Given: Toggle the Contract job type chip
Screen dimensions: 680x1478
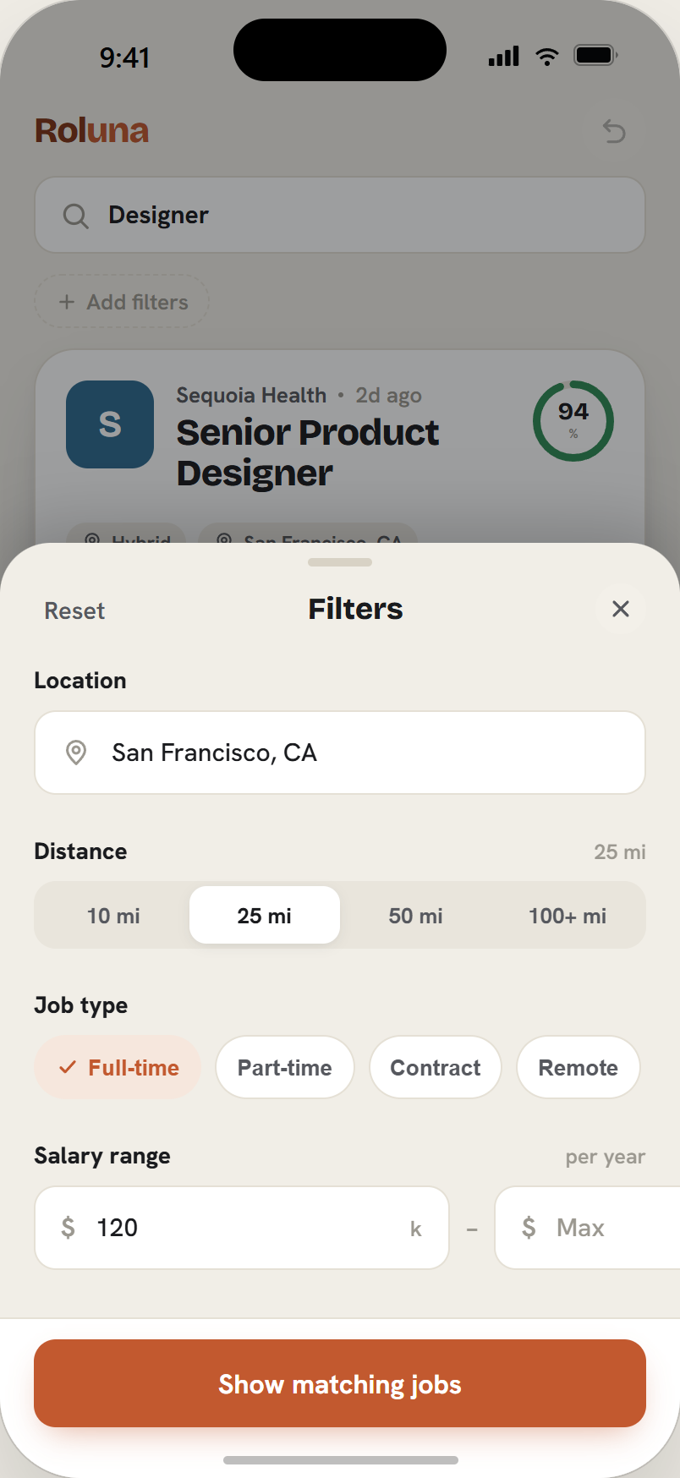Looking at the screenshot, I should pos(436,1068).
